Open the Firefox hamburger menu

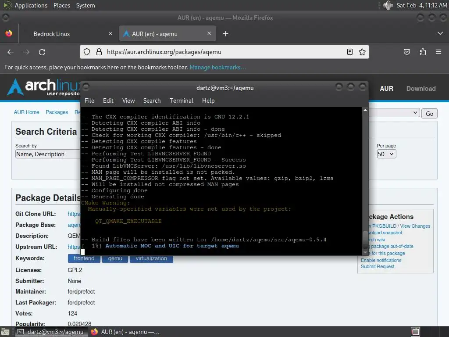point(438,52)
